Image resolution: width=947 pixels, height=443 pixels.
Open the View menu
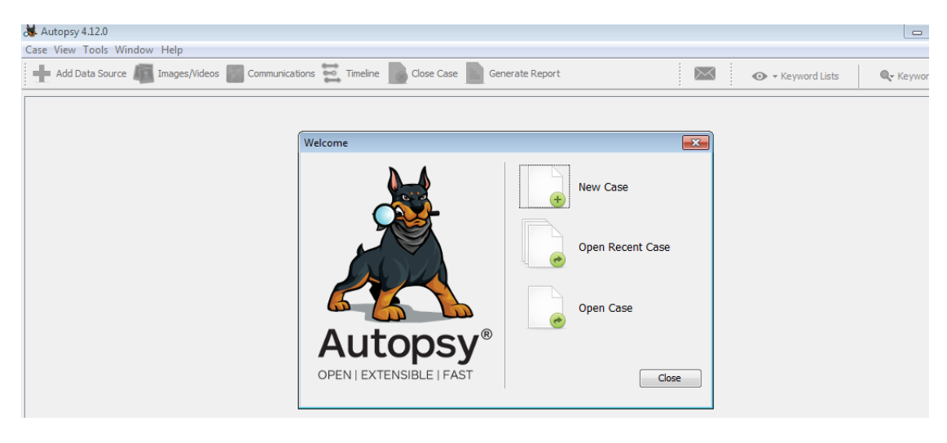pos(64,50)
